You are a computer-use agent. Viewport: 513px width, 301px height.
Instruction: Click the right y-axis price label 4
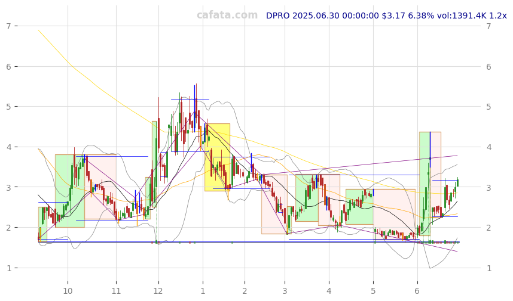pyautogui.click(x=488, y=147)
